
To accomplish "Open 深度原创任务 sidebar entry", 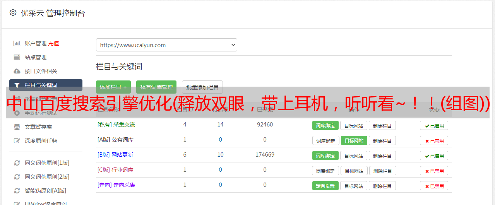I will click(x=41, y=141).
